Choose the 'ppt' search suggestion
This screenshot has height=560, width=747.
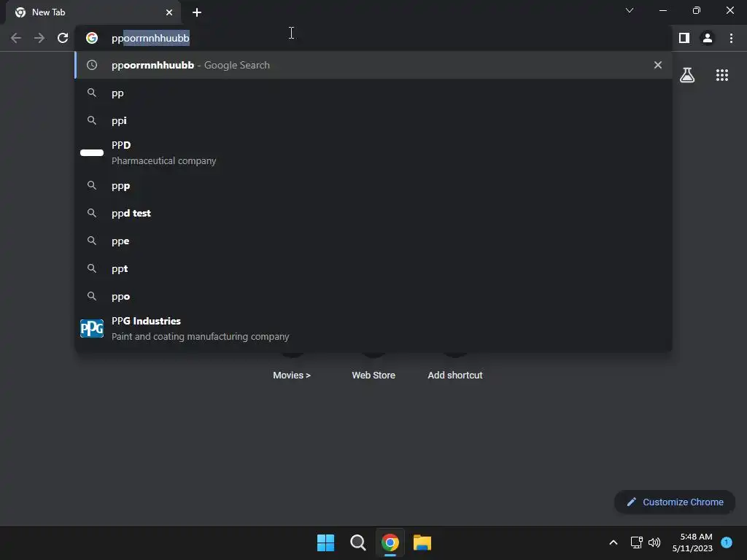tap(373, 268)
